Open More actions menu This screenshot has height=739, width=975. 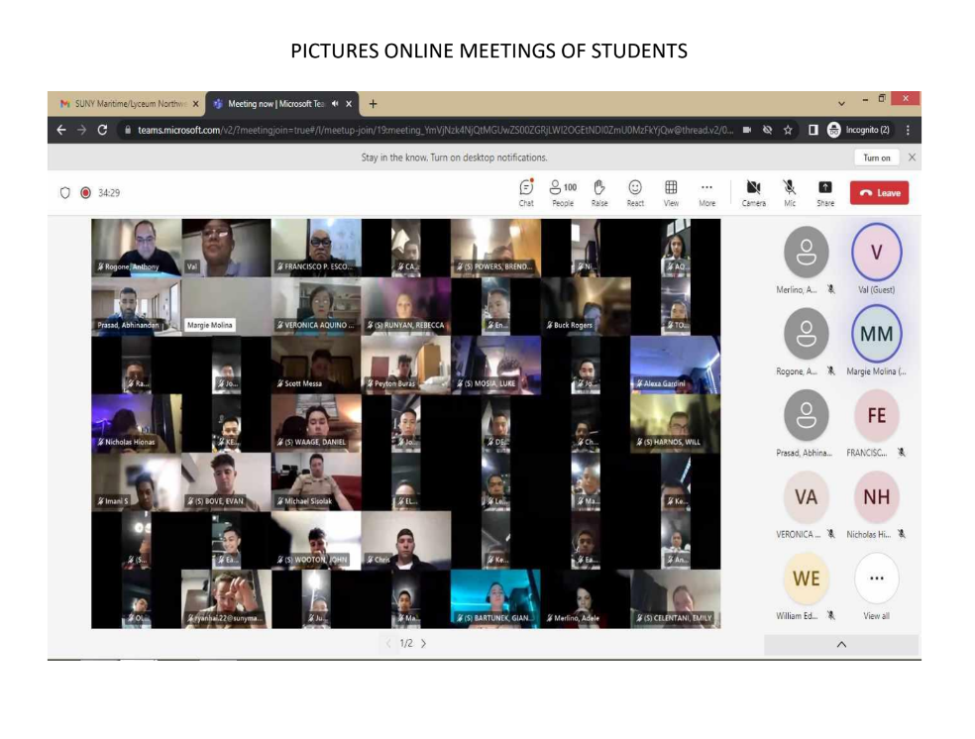(707, 192)
